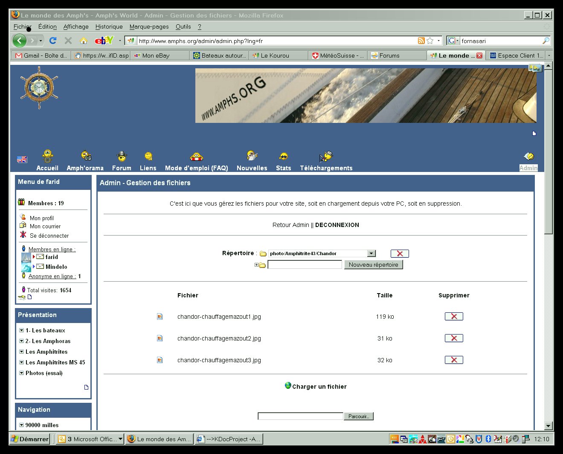Bookmark page with the star icon

pos(430,41)
